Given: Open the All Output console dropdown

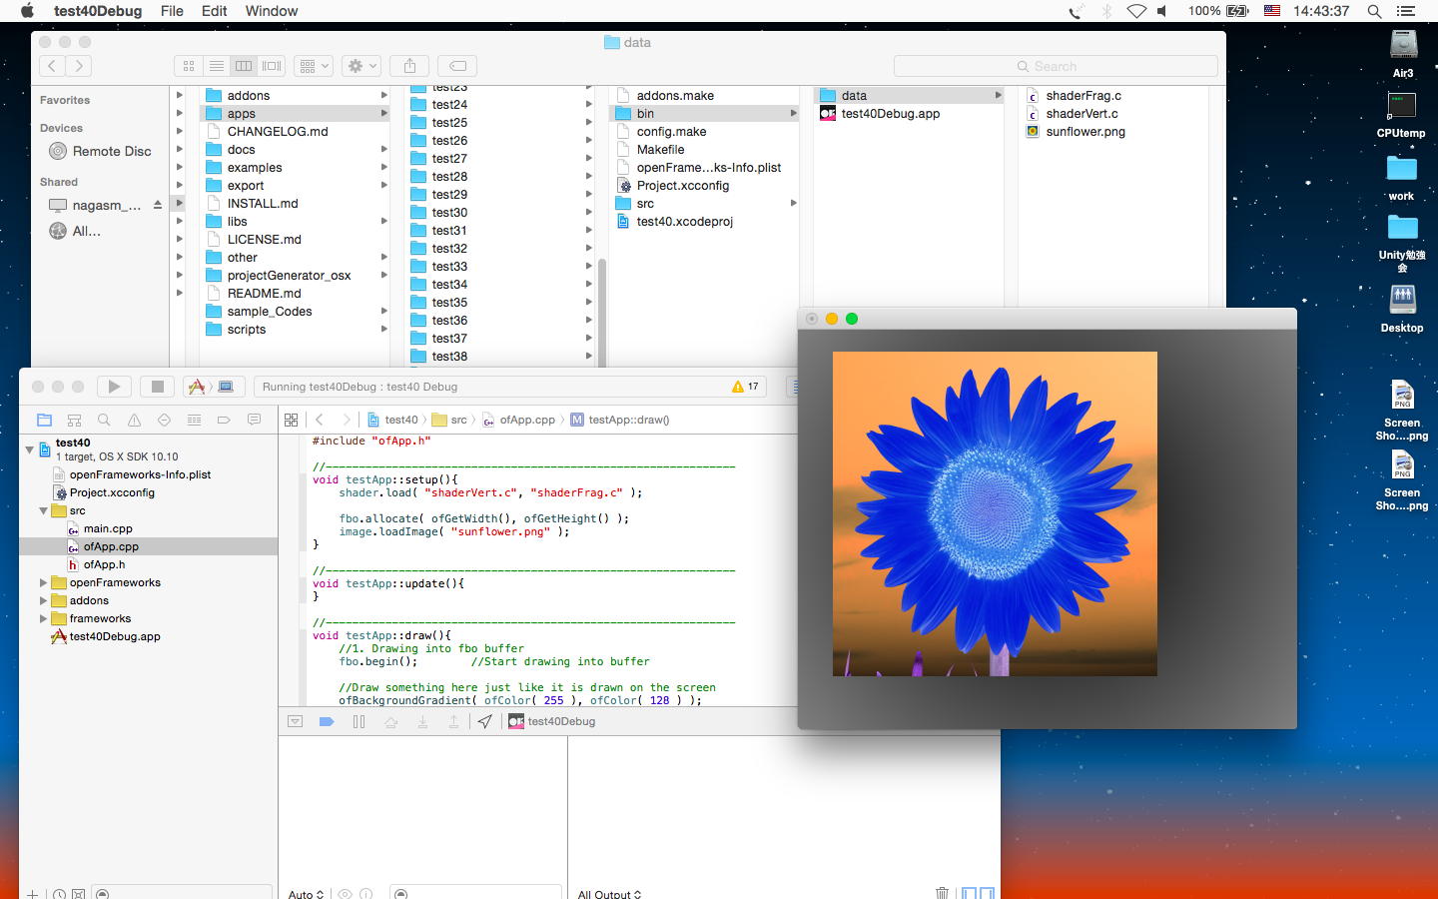Looking at the screenshot, I should tap(609, 893).
